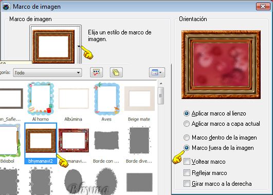Enable the Reflejar marco checkbox
Viewport: 273px width, 195px height.
pos(187,173)
